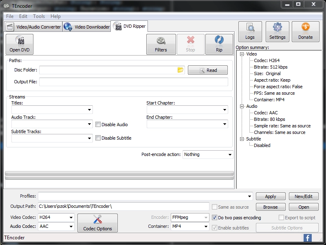This screenshot has width=326, height=245.
Task: Open the Container dropdown
Action: click(x=189, y=226)
